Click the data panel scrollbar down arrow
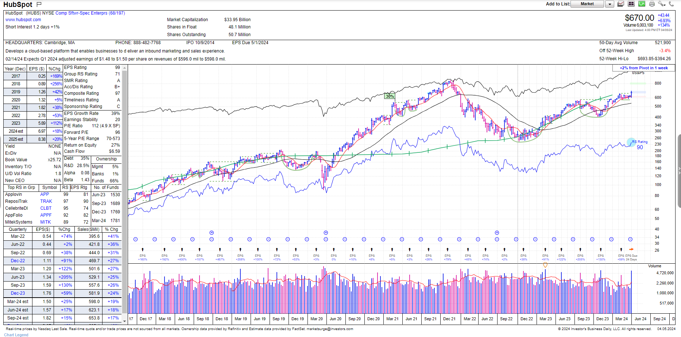The height and width of the screenshot is (337, 681). 124,321
